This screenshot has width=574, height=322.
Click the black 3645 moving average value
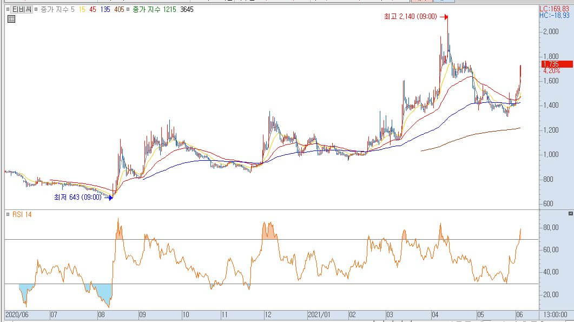[x=187, y=10]
